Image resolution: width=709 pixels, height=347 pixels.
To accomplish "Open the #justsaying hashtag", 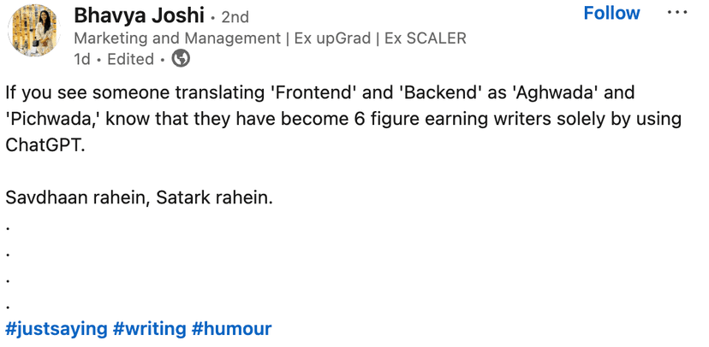I will (57, 328).
